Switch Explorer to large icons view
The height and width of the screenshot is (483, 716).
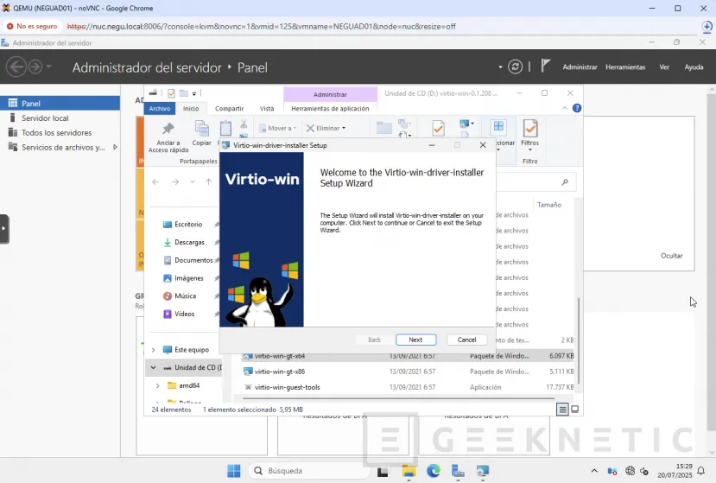(x=575, y=410)
